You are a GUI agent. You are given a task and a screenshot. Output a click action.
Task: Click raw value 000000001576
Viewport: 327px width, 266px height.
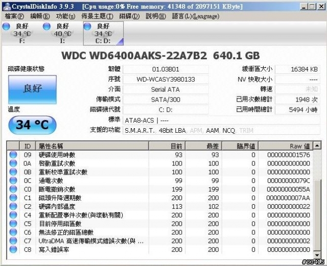(x=289, y=155)
